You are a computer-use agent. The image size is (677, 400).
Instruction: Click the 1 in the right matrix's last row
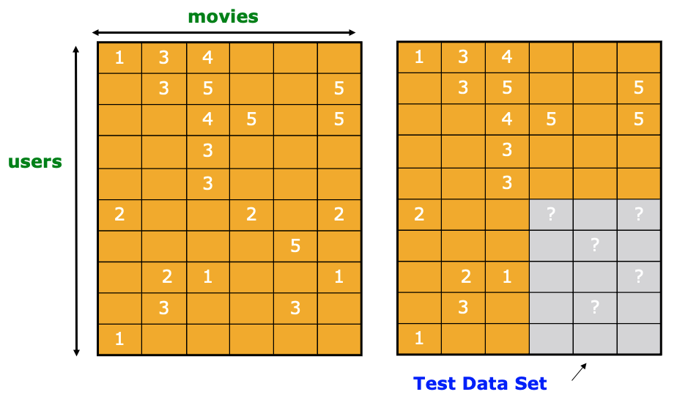click(x=419, y=338)
